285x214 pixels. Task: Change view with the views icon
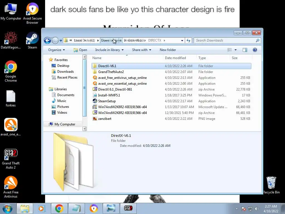(x=230, y=50)
